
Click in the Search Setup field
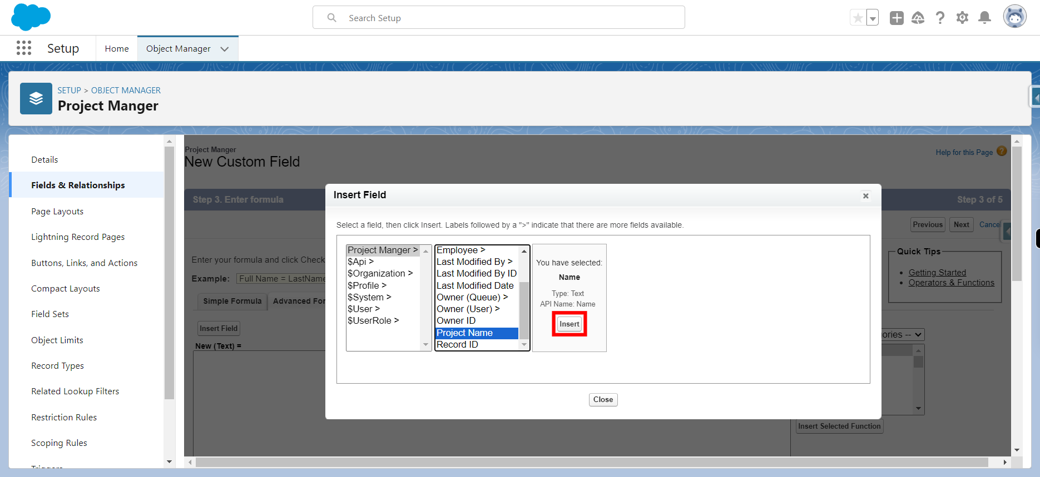click(x=499, y=18)
